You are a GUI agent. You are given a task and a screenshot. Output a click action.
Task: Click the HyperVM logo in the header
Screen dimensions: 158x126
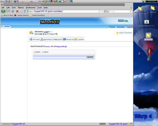click(x=123, y=21)
